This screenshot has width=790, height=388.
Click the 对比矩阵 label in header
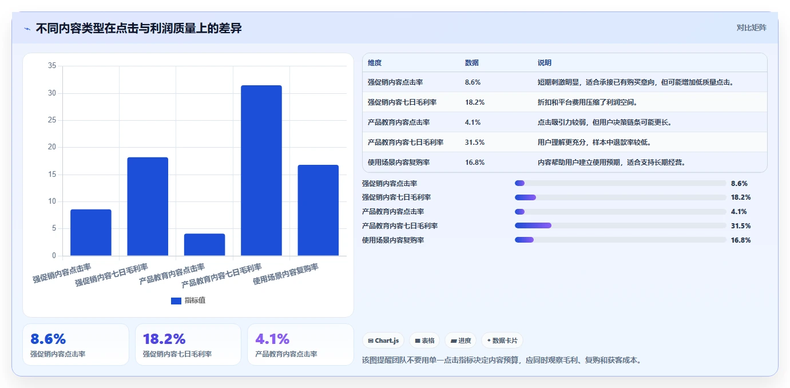click(x=751, y=27)
